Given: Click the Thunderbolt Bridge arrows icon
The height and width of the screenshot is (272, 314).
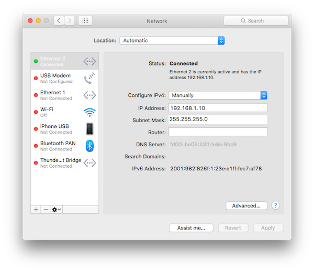Looking at the screenshot, I should coord(89,162).
